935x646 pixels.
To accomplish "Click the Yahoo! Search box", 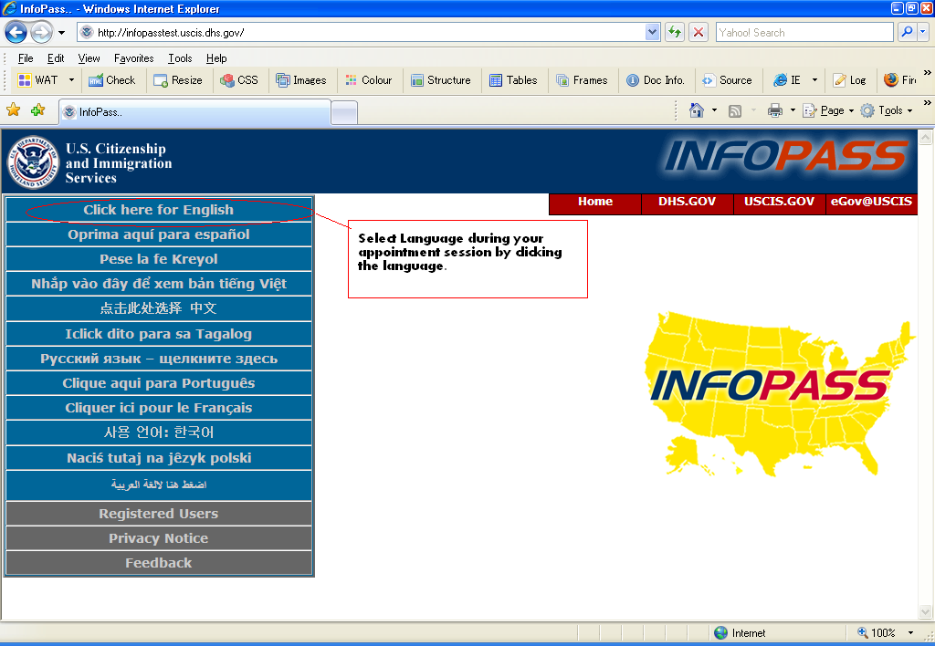I will click(x=804, y=32).
